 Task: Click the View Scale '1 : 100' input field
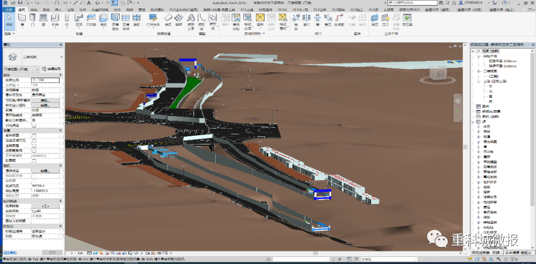(x=45, y=80)
